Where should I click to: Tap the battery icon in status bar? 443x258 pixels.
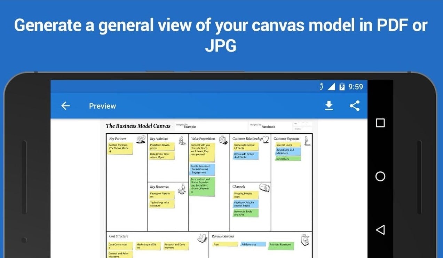tap(342, 87)
